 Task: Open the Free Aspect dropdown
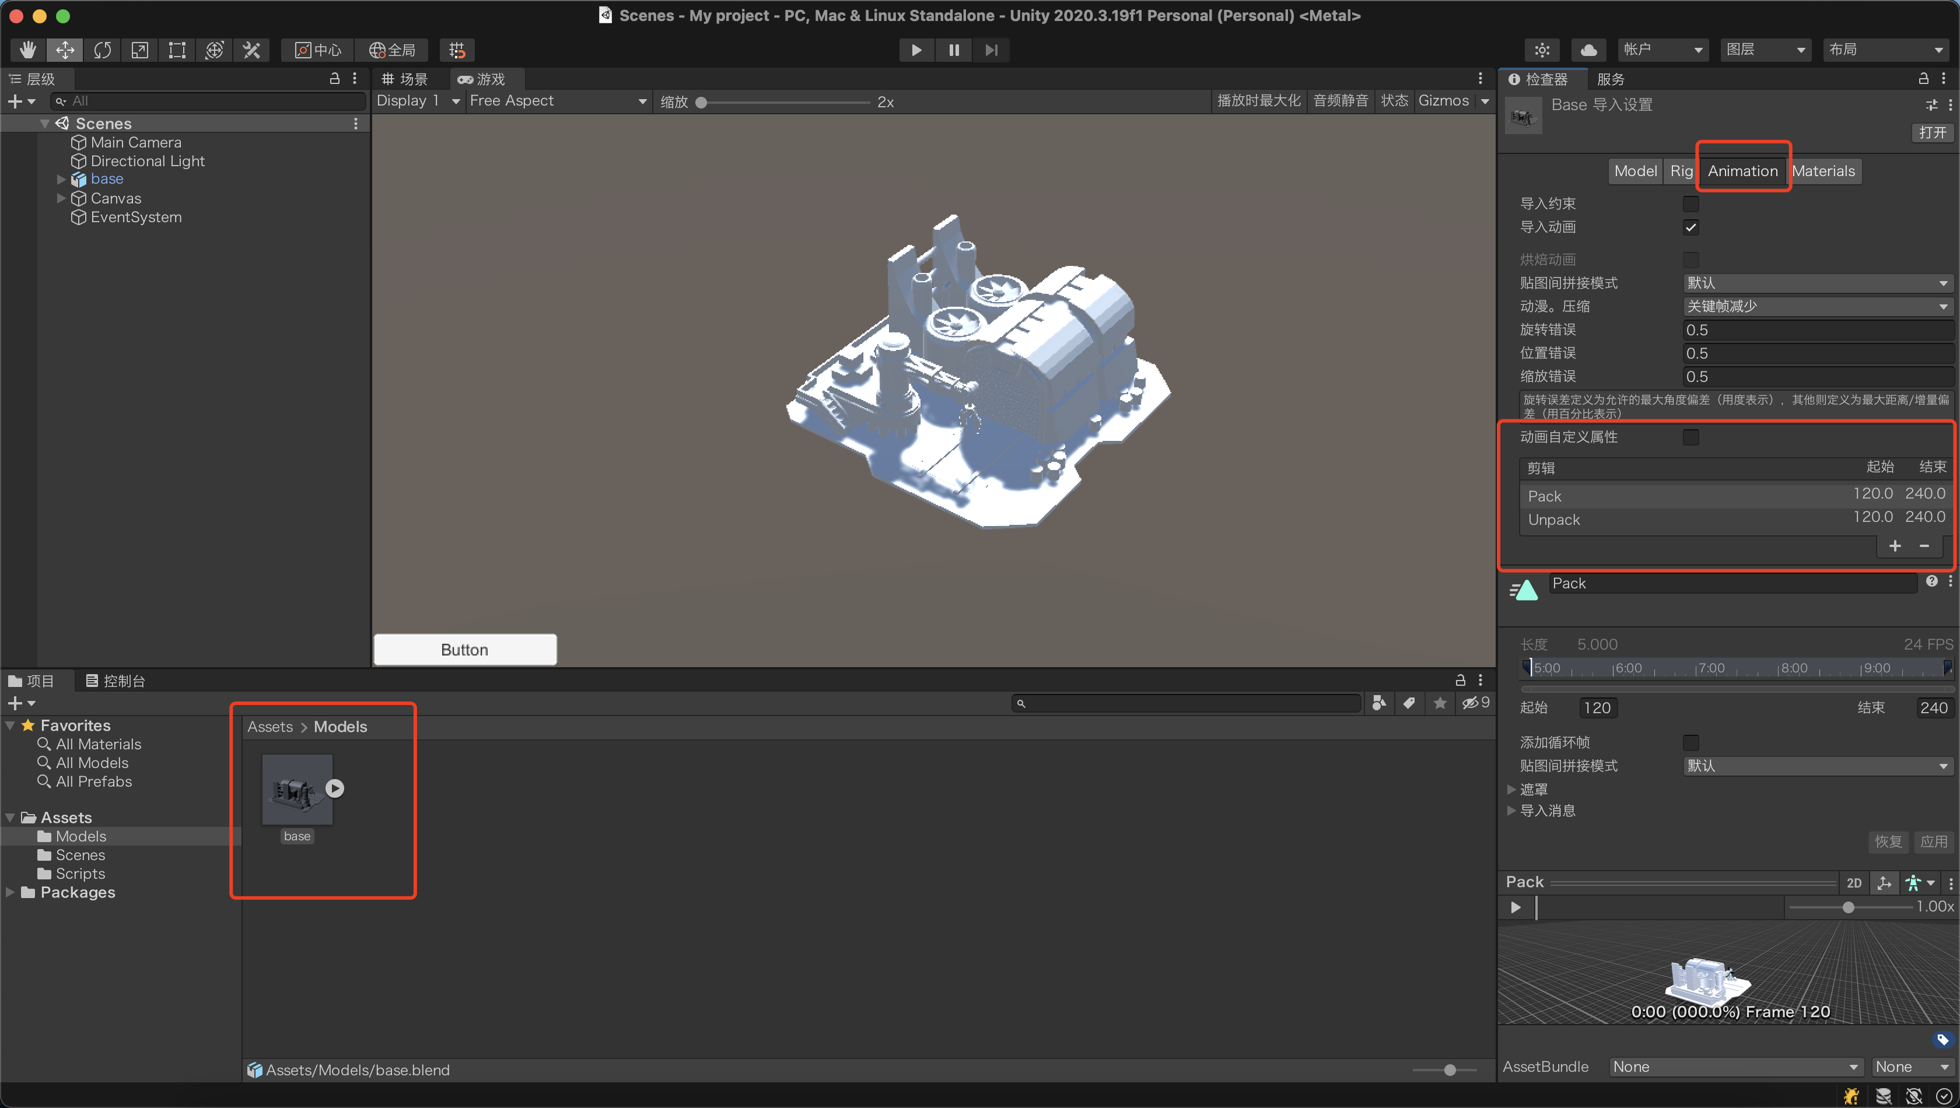(x=558, y=101)
